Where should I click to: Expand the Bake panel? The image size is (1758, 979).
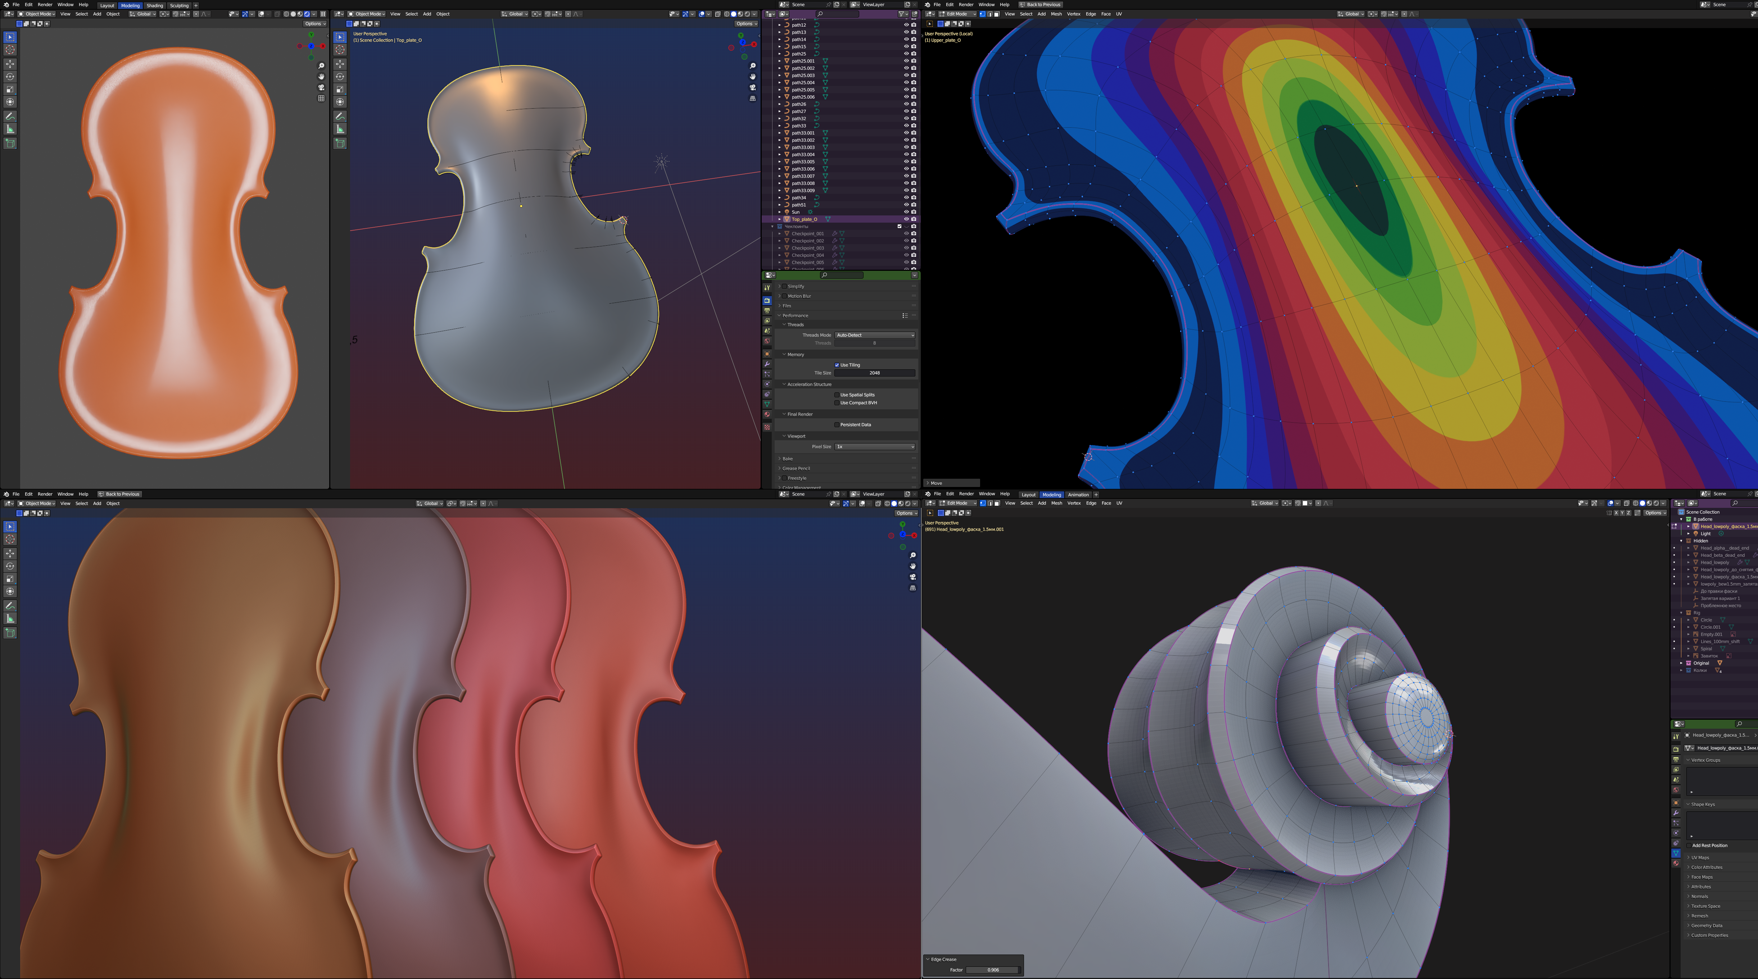click(x=788, y=459)
